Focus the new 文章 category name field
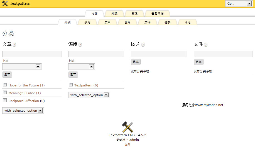Viewport: 255px width, 147px height. click(x=32, y=54)
